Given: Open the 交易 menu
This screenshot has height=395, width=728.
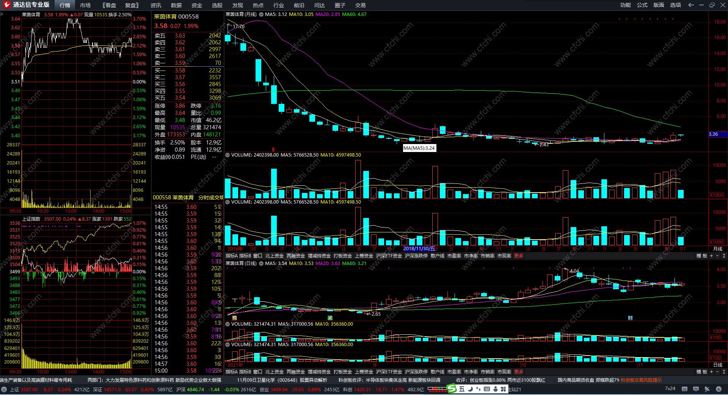Looking at the screenshot, I should click(361, 5).
